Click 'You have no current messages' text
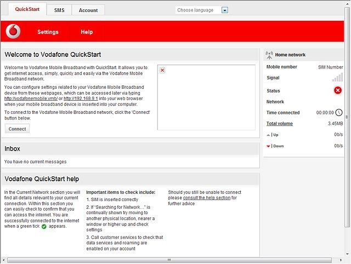Image resolution: width=351 pixels, height=264 pixels. [35, 162]
